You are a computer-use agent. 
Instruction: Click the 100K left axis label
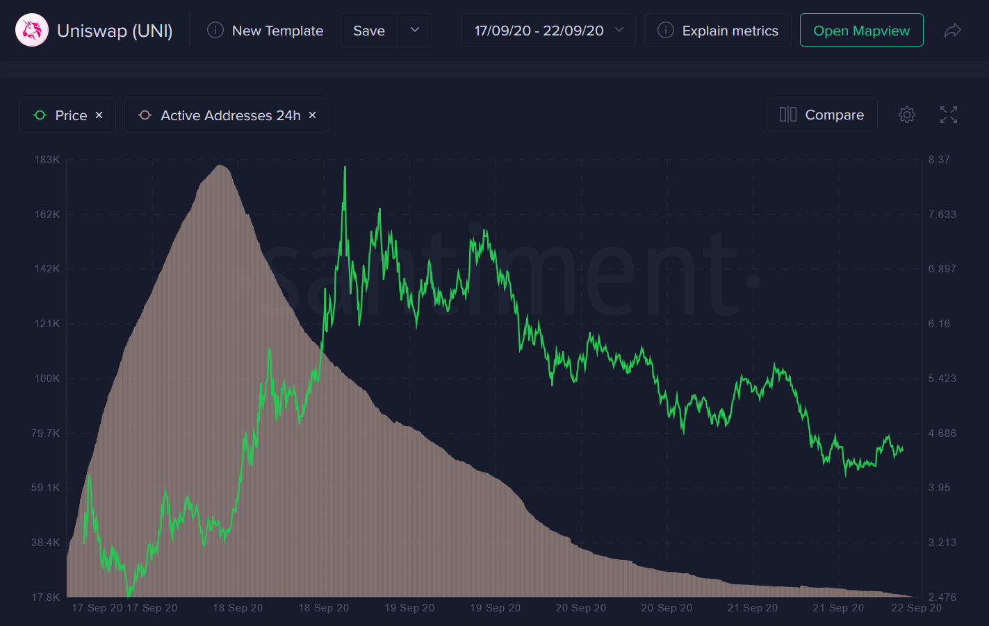(x=47, y=379)
